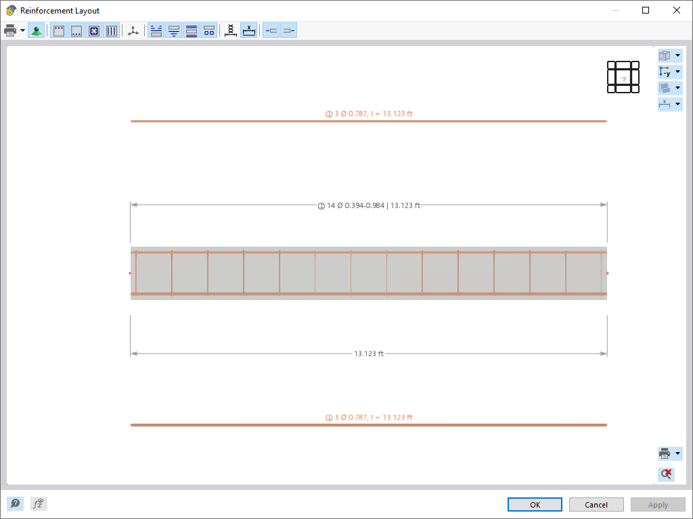Toggle top reinforcement display icon with dots at top
The width and height of the screenshot is (693, 519).
coord(59,30)
